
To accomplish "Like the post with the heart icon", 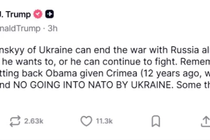I will click(x=86, y=121).
